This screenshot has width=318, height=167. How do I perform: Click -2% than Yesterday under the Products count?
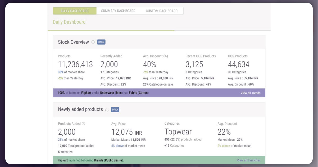71,78
